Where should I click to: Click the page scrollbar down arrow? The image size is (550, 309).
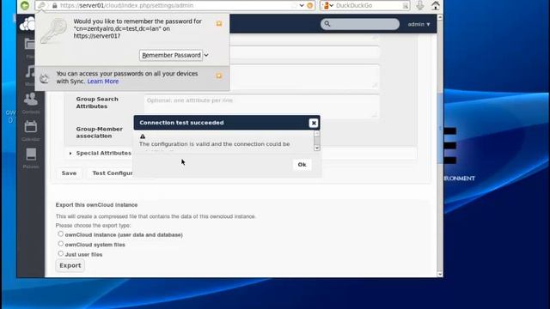pyautogui.click(x=440, y=274)
